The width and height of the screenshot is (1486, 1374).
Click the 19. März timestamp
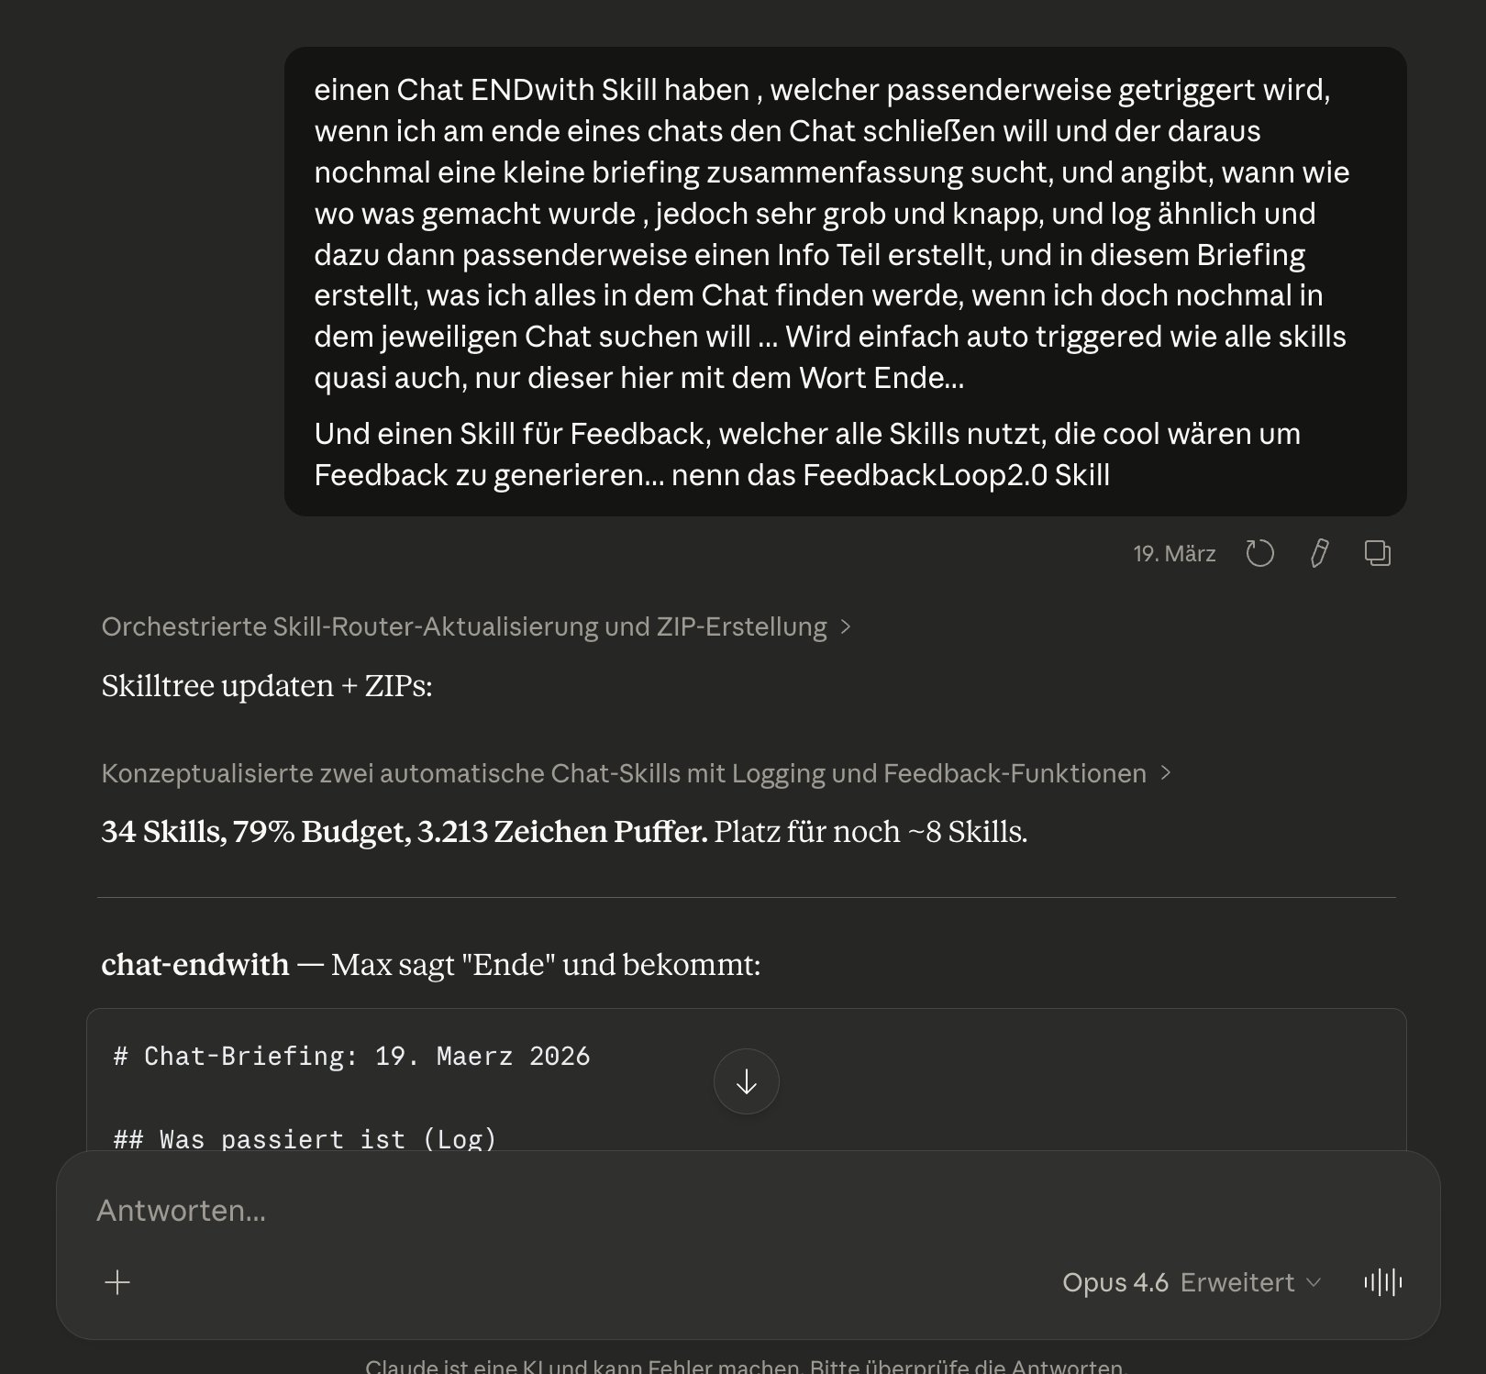[x=1175, y=553]
